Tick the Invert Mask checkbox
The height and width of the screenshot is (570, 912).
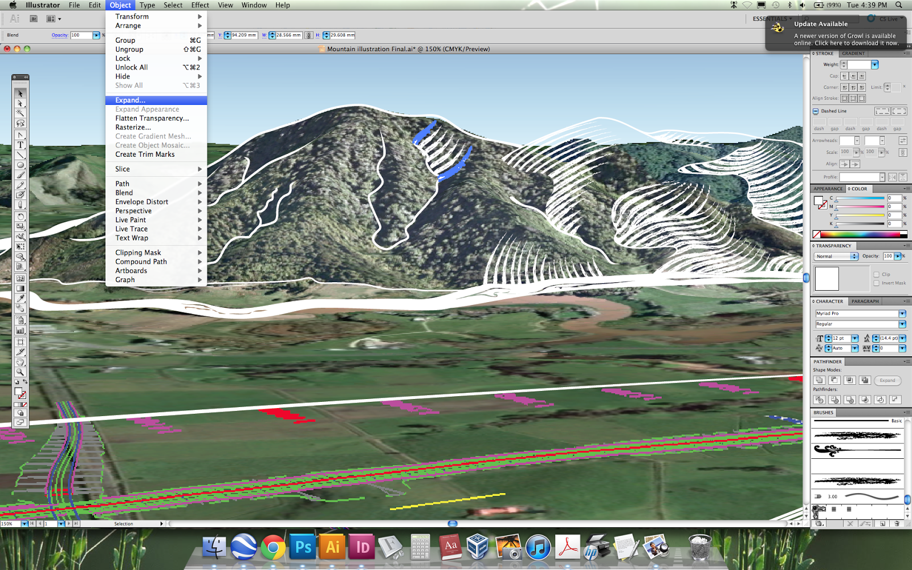tap(876, 283)
